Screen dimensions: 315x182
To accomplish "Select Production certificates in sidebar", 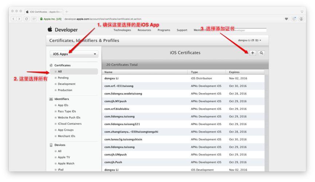I will (65, 90).
